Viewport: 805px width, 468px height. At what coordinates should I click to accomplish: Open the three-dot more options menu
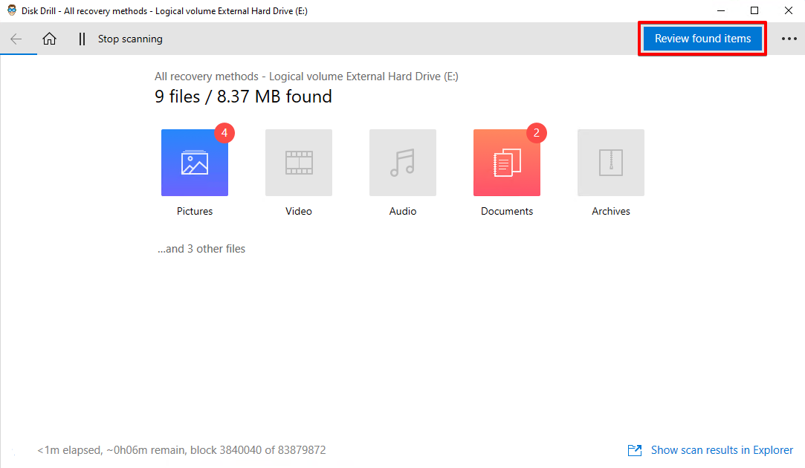click(x=789, y=39)
